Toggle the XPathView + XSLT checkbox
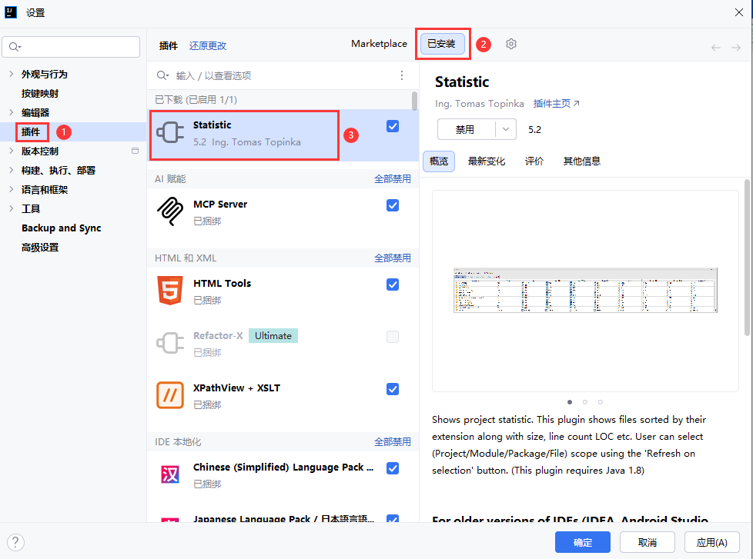 pyautogui.click(x=393, y=389)
